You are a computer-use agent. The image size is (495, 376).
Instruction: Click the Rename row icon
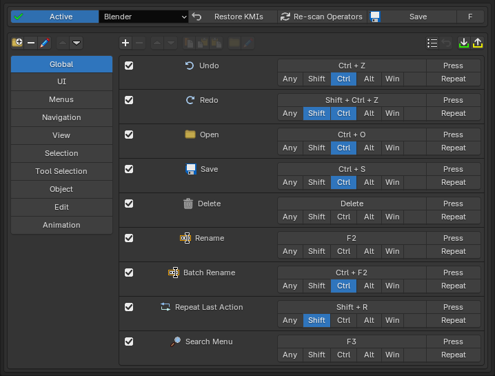pyautogui.click(x=185, y=238)
